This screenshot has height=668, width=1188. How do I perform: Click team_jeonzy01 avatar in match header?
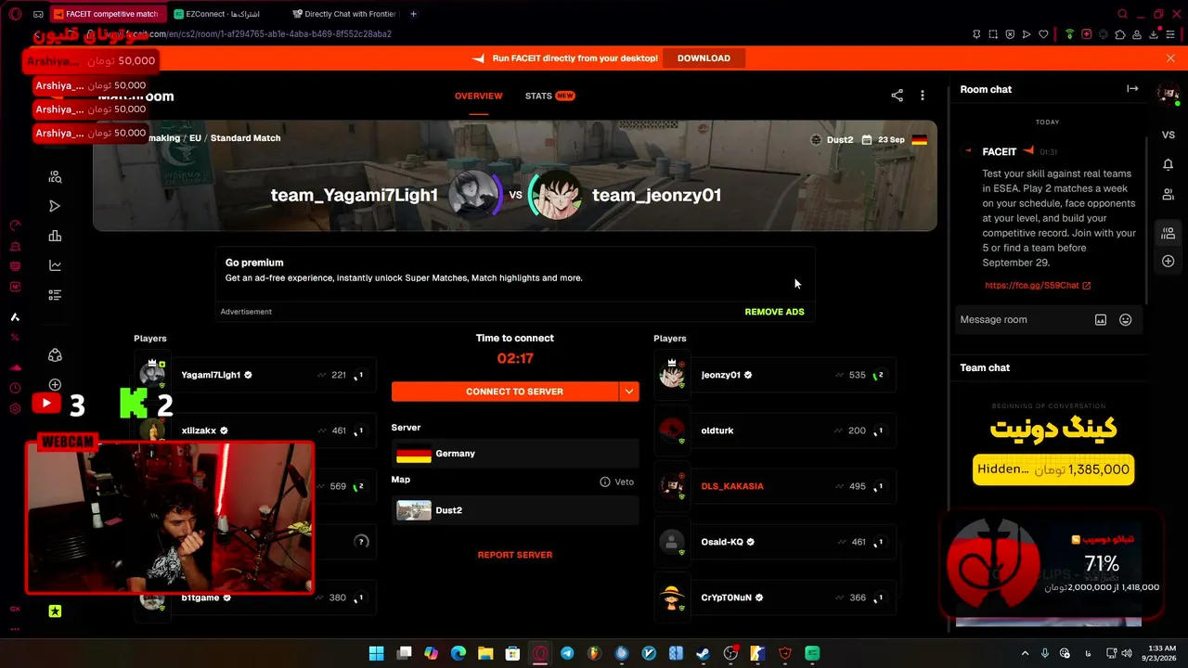(x=555, y=195)
